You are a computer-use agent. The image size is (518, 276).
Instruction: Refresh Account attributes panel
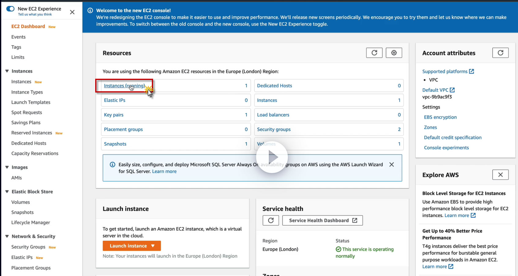[500, 53]
